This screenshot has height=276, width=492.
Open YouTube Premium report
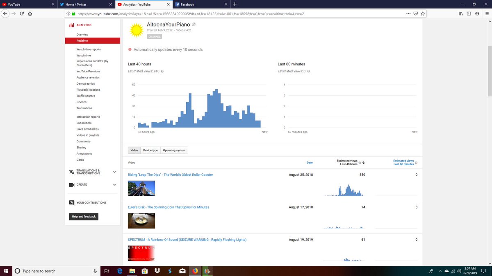coord(88,71)
